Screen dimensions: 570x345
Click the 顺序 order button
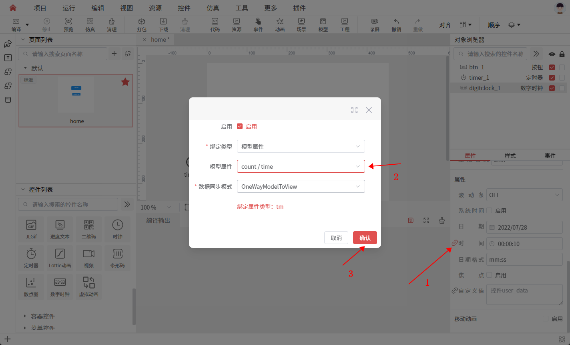(x=494, y=25)
